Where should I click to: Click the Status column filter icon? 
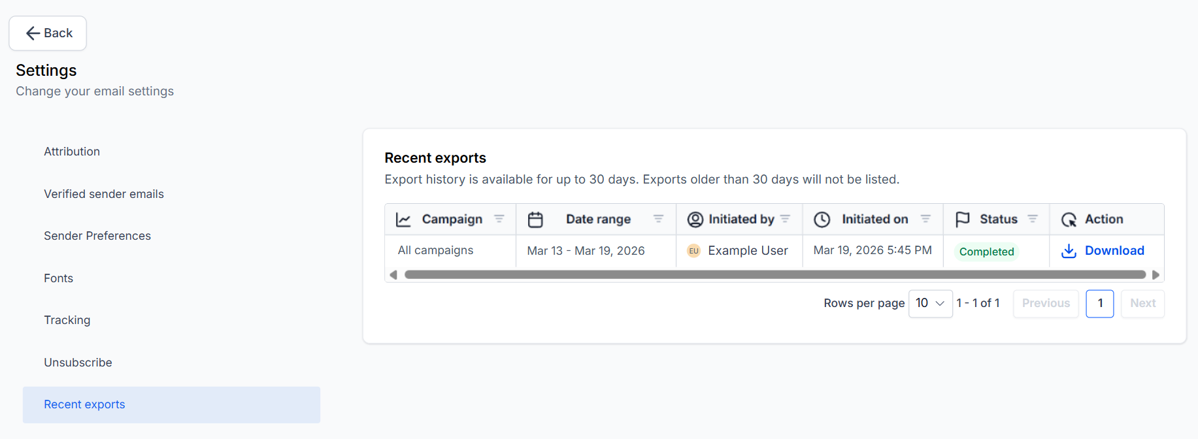click(x=1033, y=219)
